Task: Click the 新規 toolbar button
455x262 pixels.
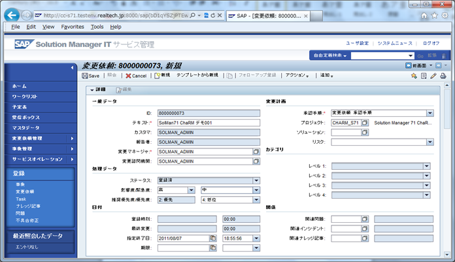Action: (x=162, y=75)
